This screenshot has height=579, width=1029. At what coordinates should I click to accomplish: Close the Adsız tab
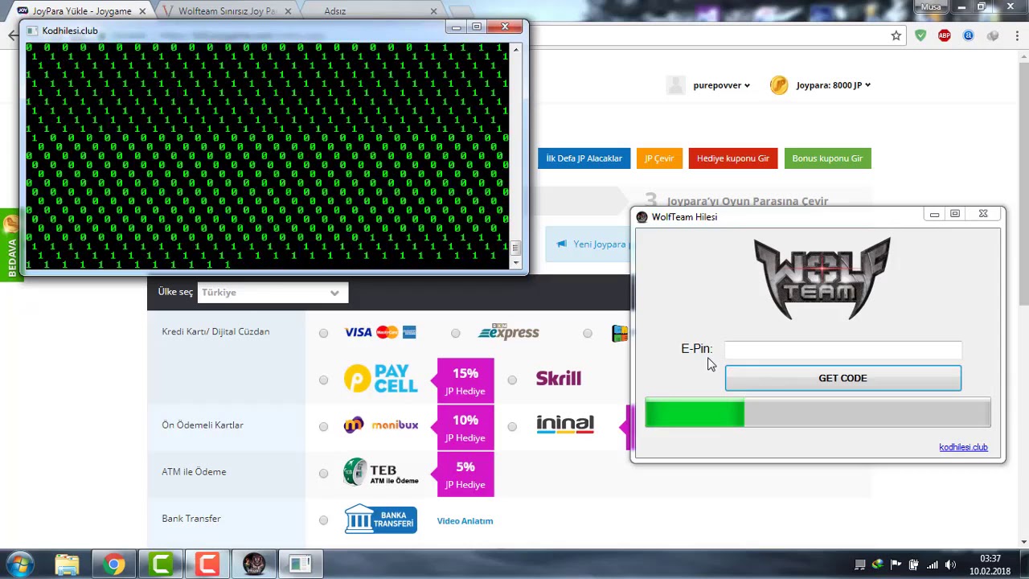pos(433,11)
